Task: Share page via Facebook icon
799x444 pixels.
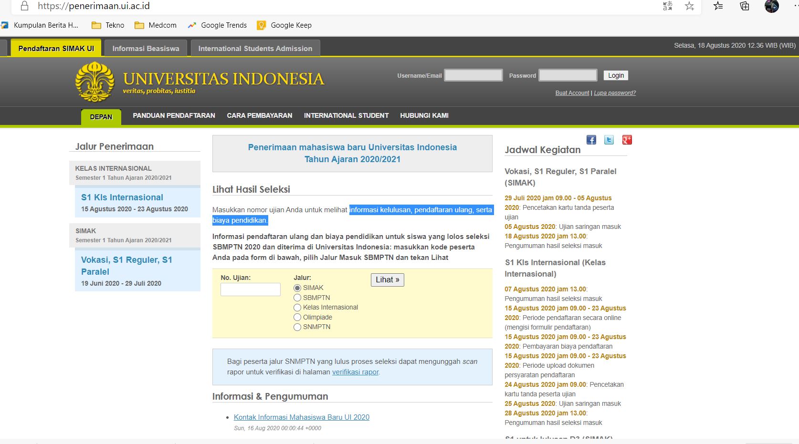Action: click(x=591, y=140)
